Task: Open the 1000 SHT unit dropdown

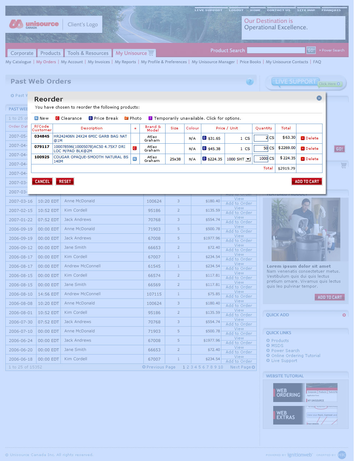Action: 248,159
